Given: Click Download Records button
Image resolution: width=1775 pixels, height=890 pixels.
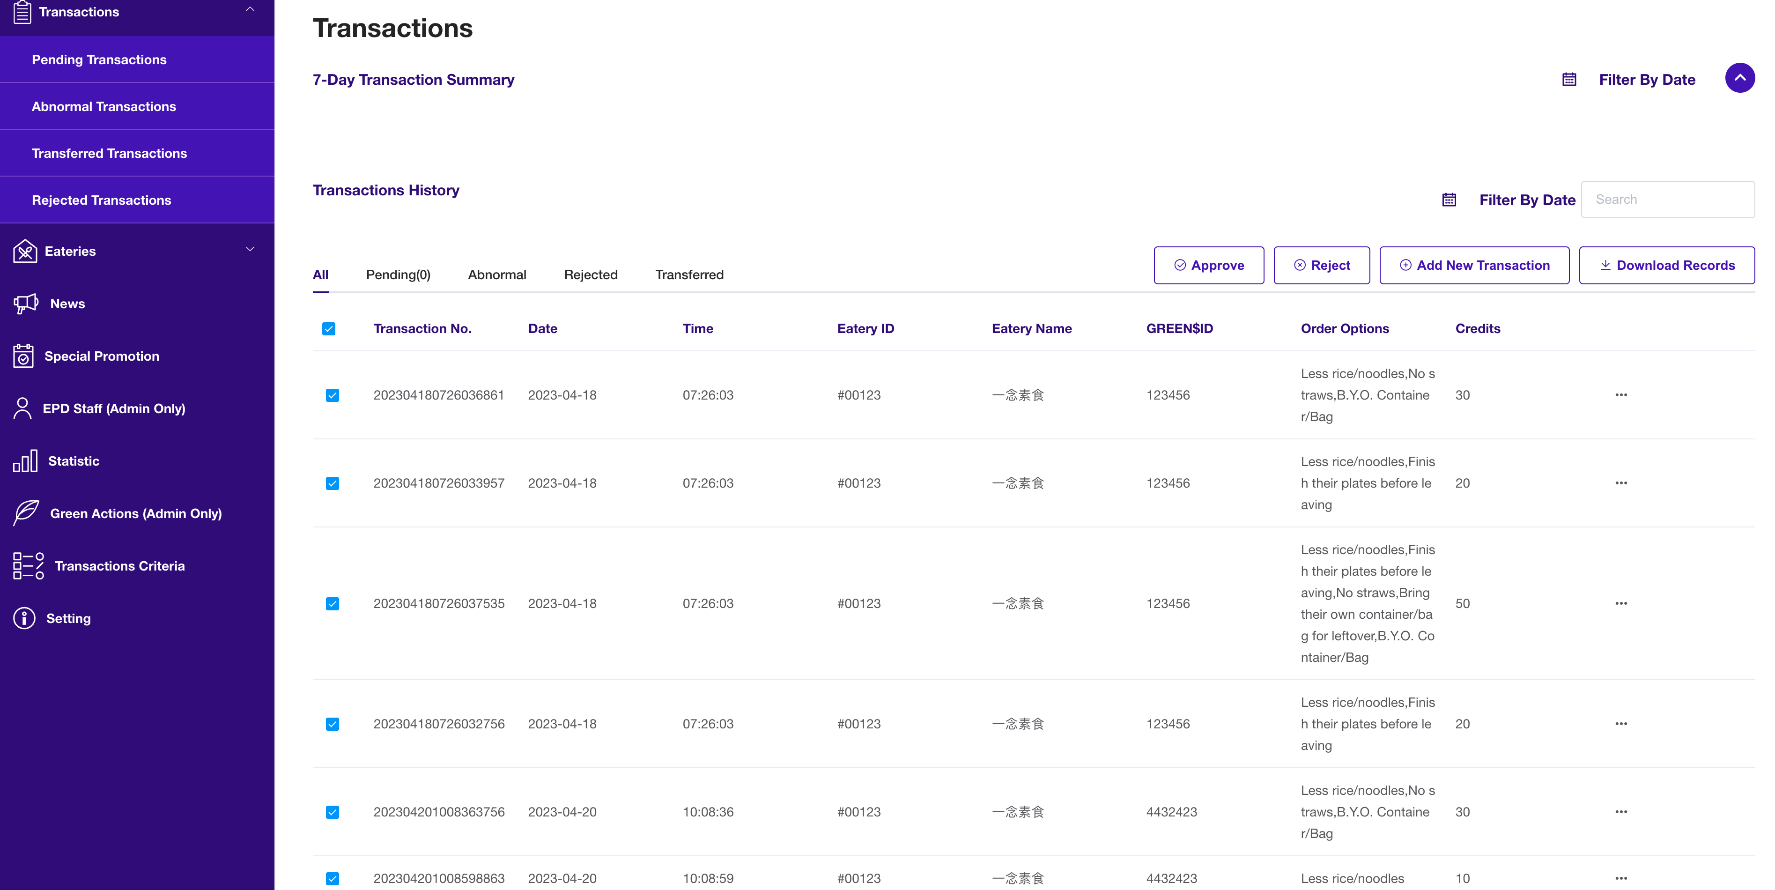Looking at the screenshot, I should [x=1666, y=266].
